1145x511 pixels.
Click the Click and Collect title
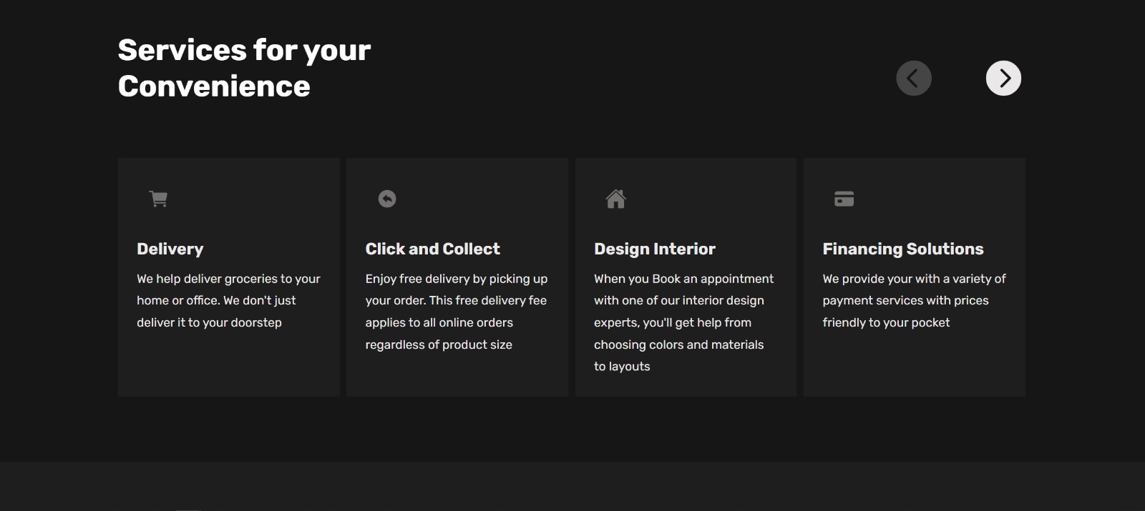[x=432, y=249]
